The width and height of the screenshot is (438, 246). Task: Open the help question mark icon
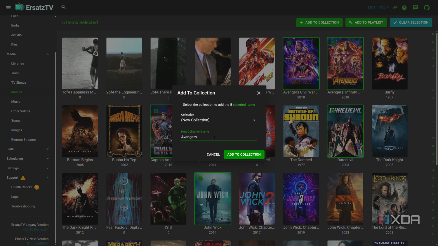pos(404,8)
